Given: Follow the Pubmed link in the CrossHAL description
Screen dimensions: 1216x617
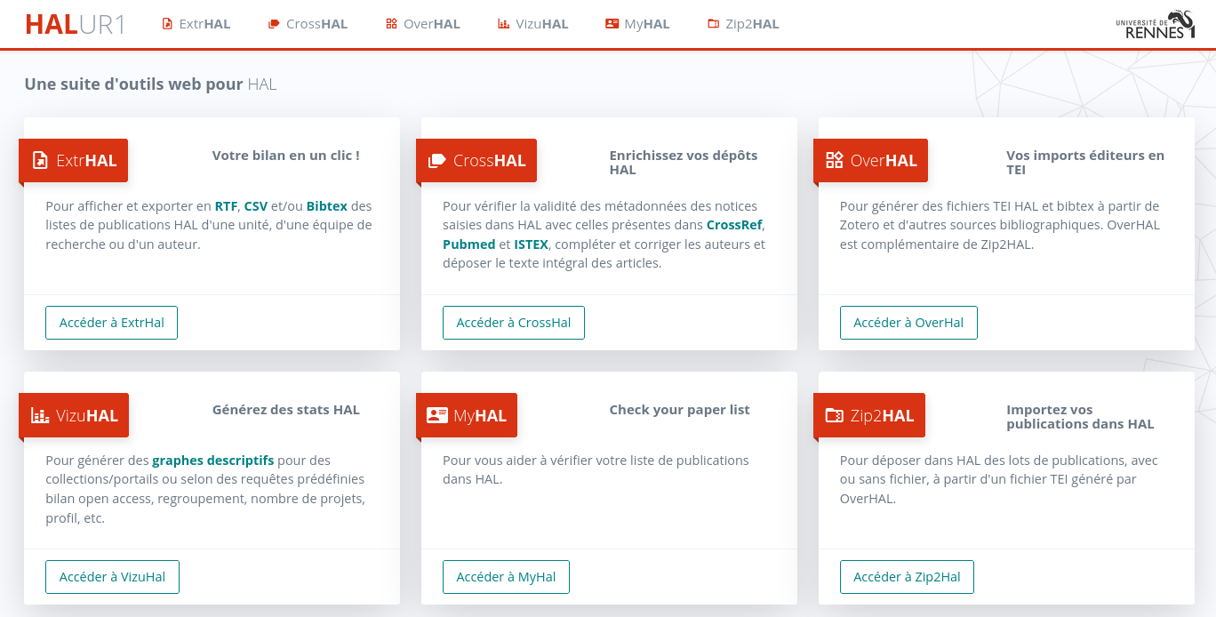Looking at the screenshot, I should pyautogui.click(x=469, y=244).
